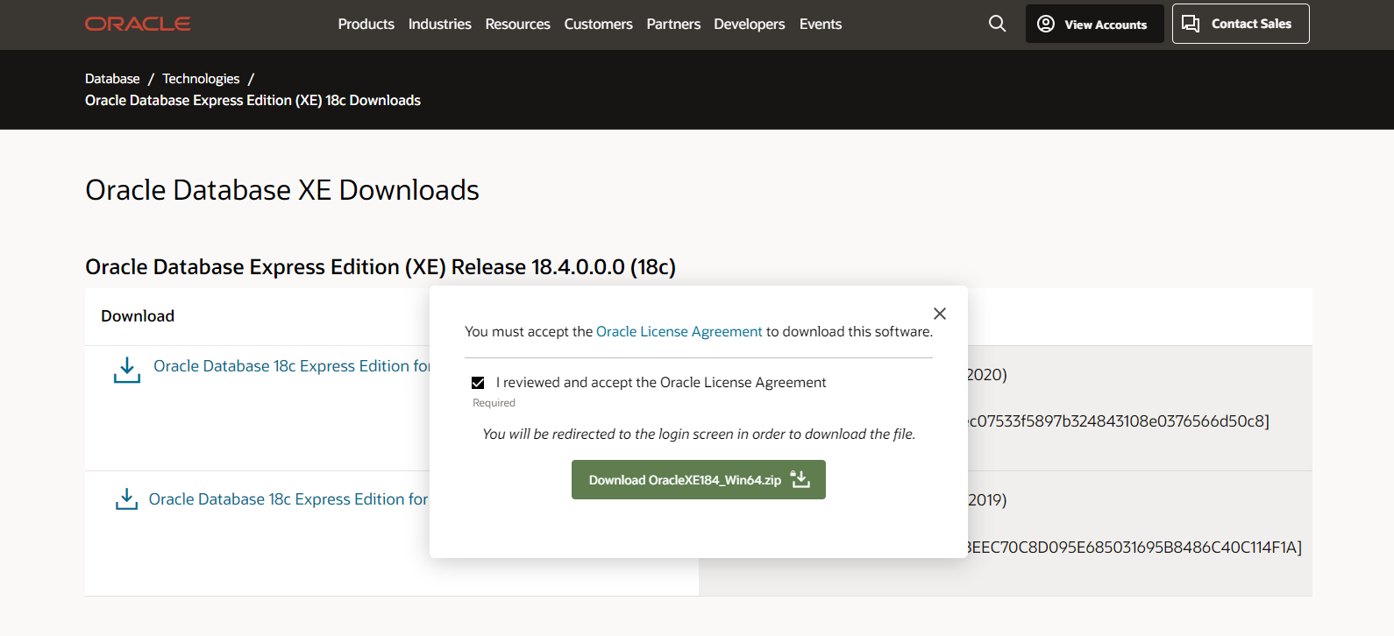Click the Release 18.4.0.0.0 (18c) heading
Viewport: 1394px width, 636px height.
click(381, 267)
